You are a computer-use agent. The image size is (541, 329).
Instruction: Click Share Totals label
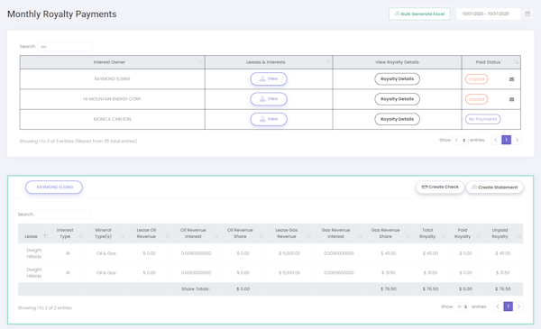tap(196, 289)
